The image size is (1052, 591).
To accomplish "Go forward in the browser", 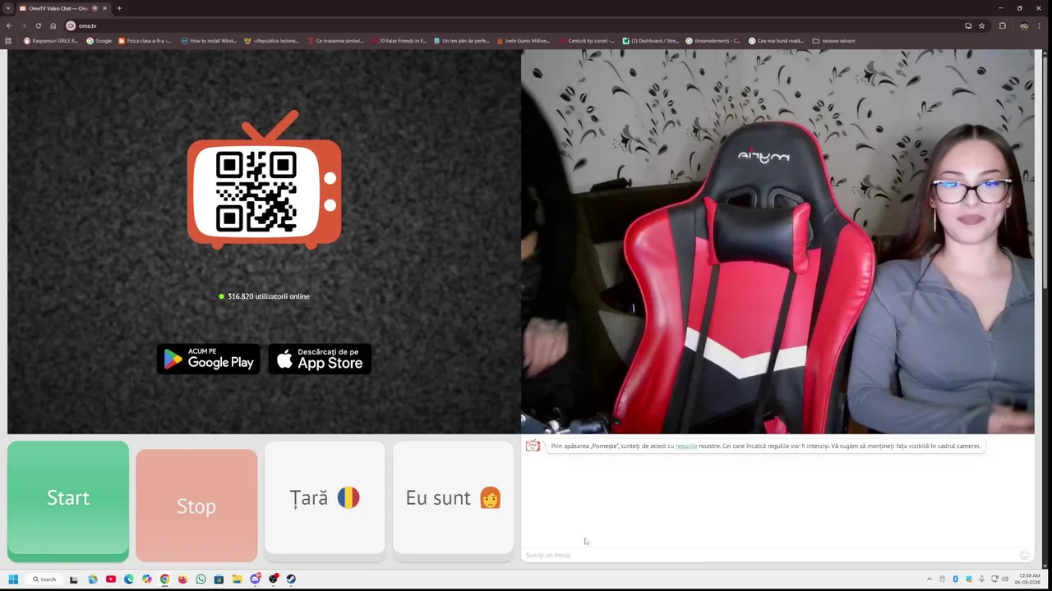I will pos(23,25).
